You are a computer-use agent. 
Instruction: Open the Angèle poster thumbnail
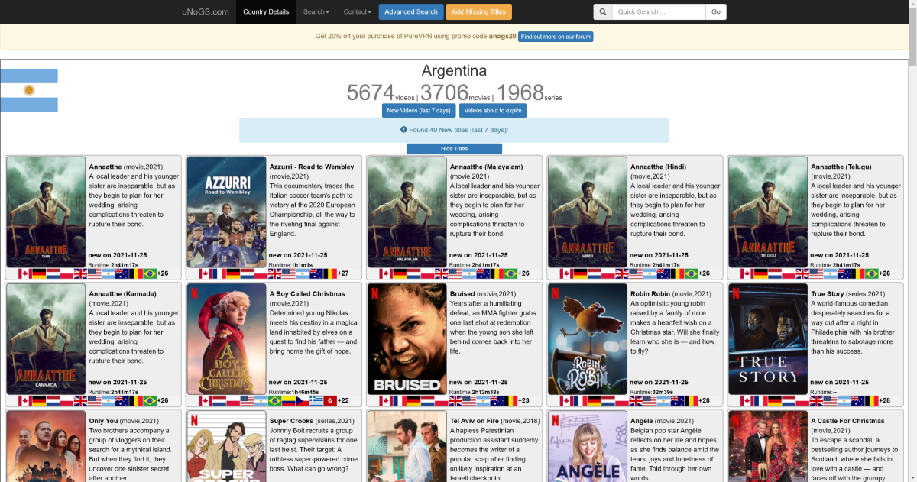click(587, 446)
